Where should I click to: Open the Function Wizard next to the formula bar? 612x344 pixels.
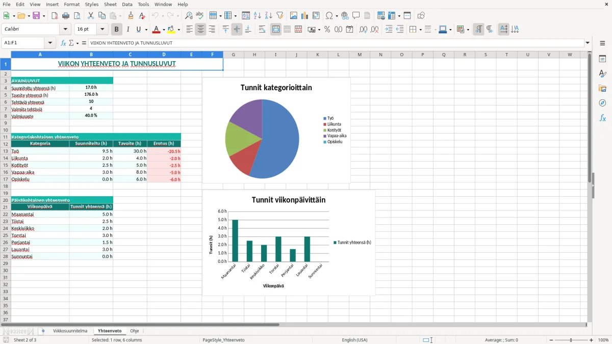point(64,43)
